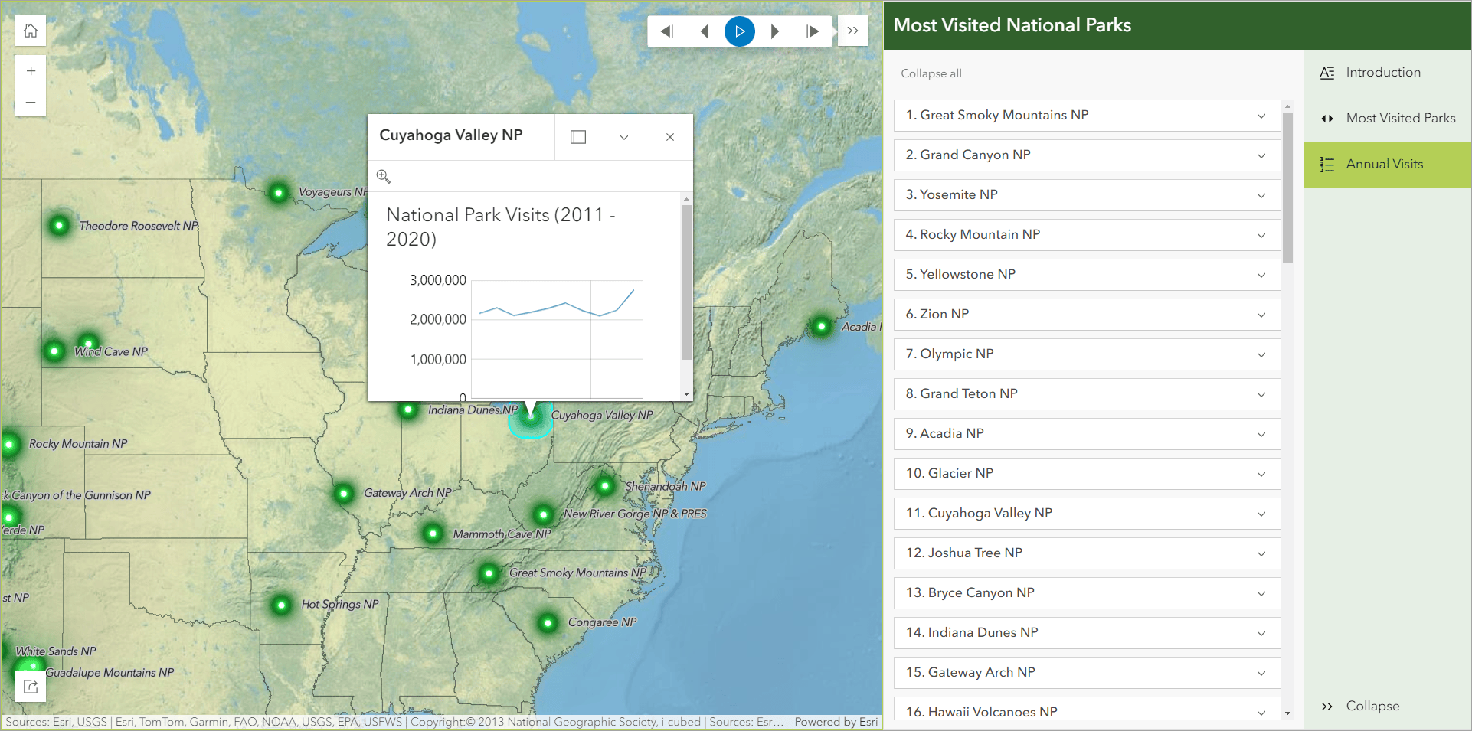
Task: Expand the toolbar with the >> icon
Action: [x=852, y=31]
